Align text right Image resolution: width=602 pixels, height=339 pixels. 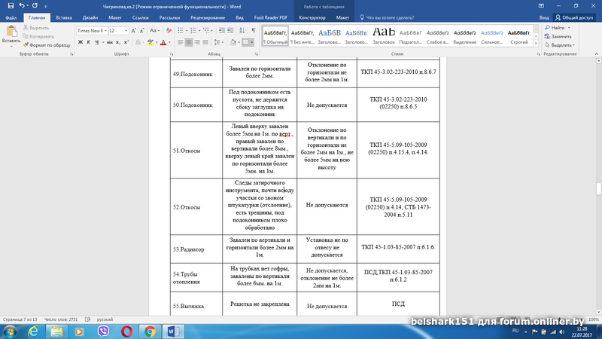197,42
